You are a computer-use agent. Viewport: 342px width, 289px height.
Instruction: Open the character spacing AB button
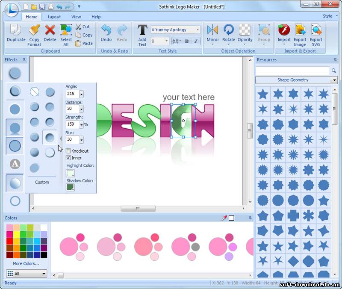tap(177, 41)
